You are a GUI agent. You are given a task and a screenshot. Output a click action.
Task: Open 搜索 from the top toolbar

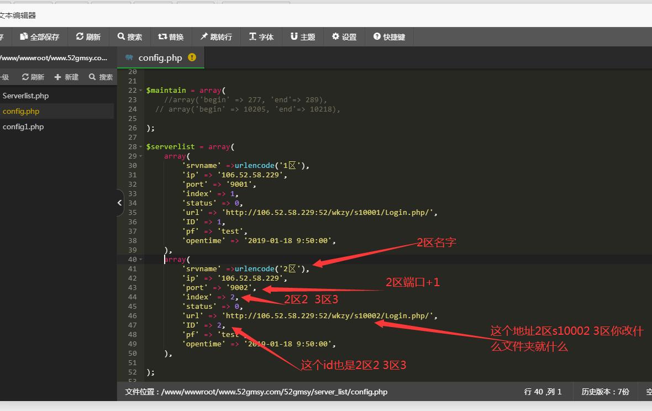pyautogui.click(x=130, y=37)
